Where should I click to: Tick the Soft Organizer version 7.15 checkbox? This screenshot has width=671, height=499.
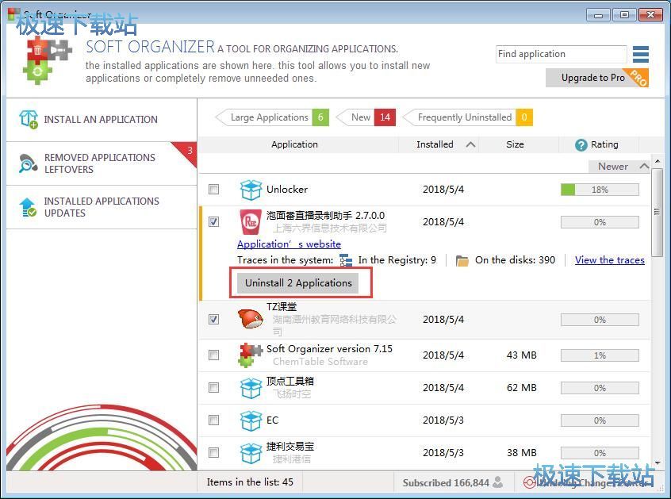click(213, 355)
